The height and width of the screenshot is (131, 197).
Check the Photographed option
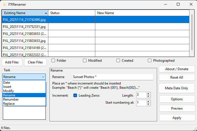tap(150, 61)
